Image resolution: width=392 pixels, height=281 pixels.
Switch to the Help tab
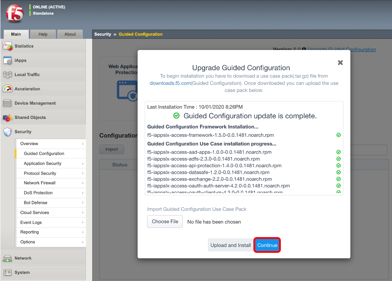(x=43, y=34)
